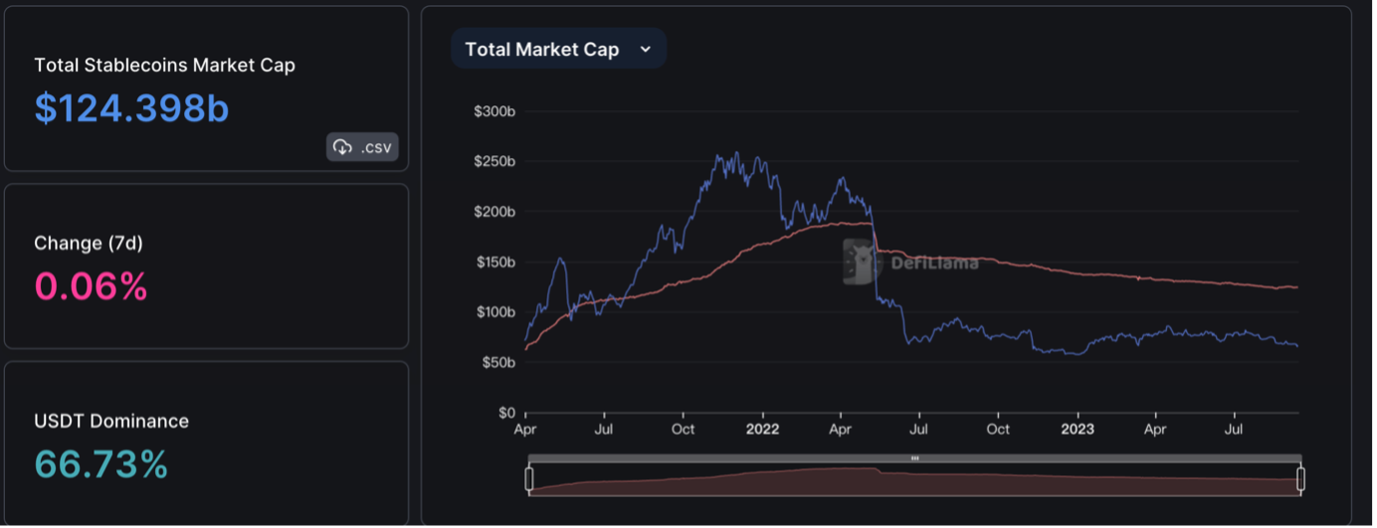Select the $124.398b market cap value
The width and height of the screenshot is (1377, 528).
tap(131, 108)
